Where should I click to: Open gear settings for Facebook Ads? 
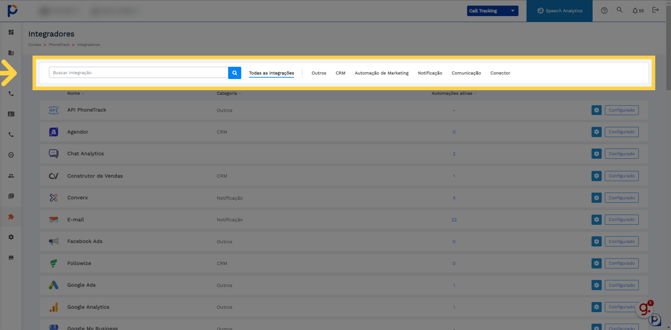click(597, 242)
